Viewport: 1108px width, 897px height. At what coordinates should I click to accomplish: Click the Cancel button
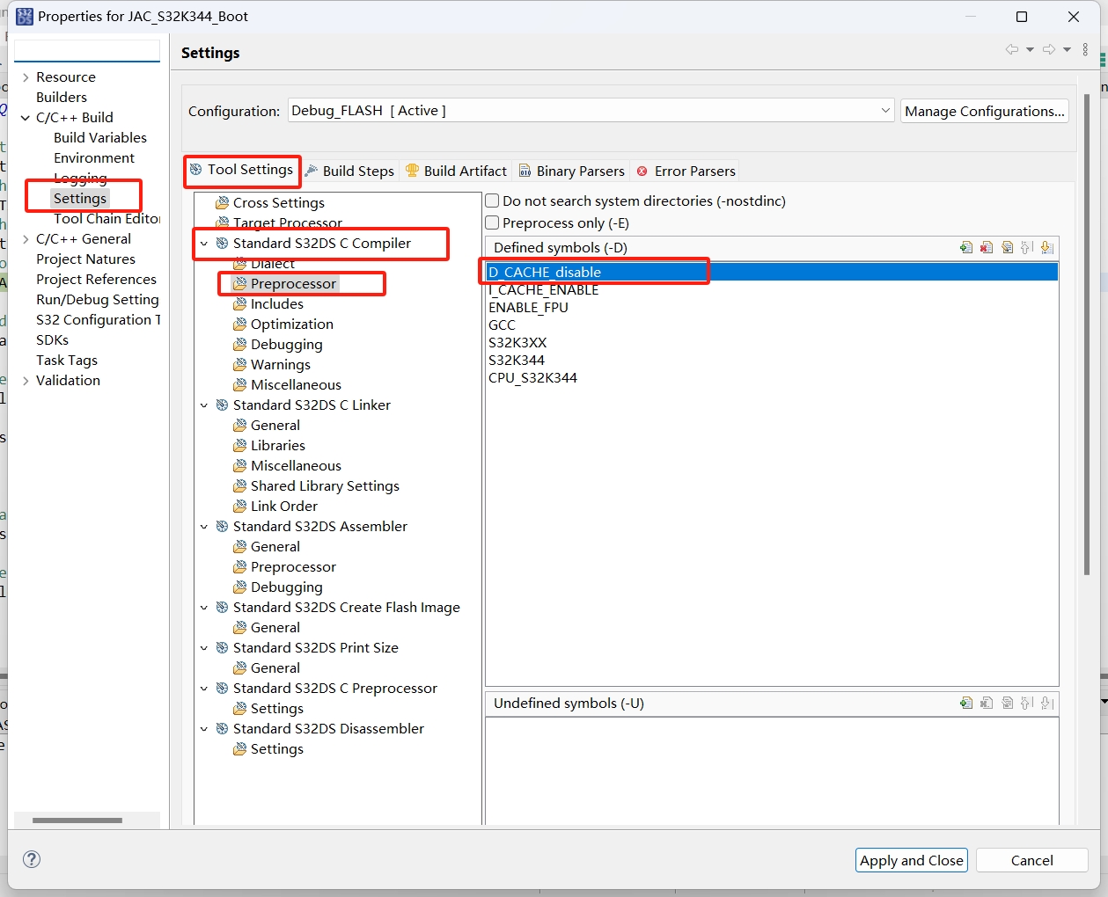tap(1032, 860)
